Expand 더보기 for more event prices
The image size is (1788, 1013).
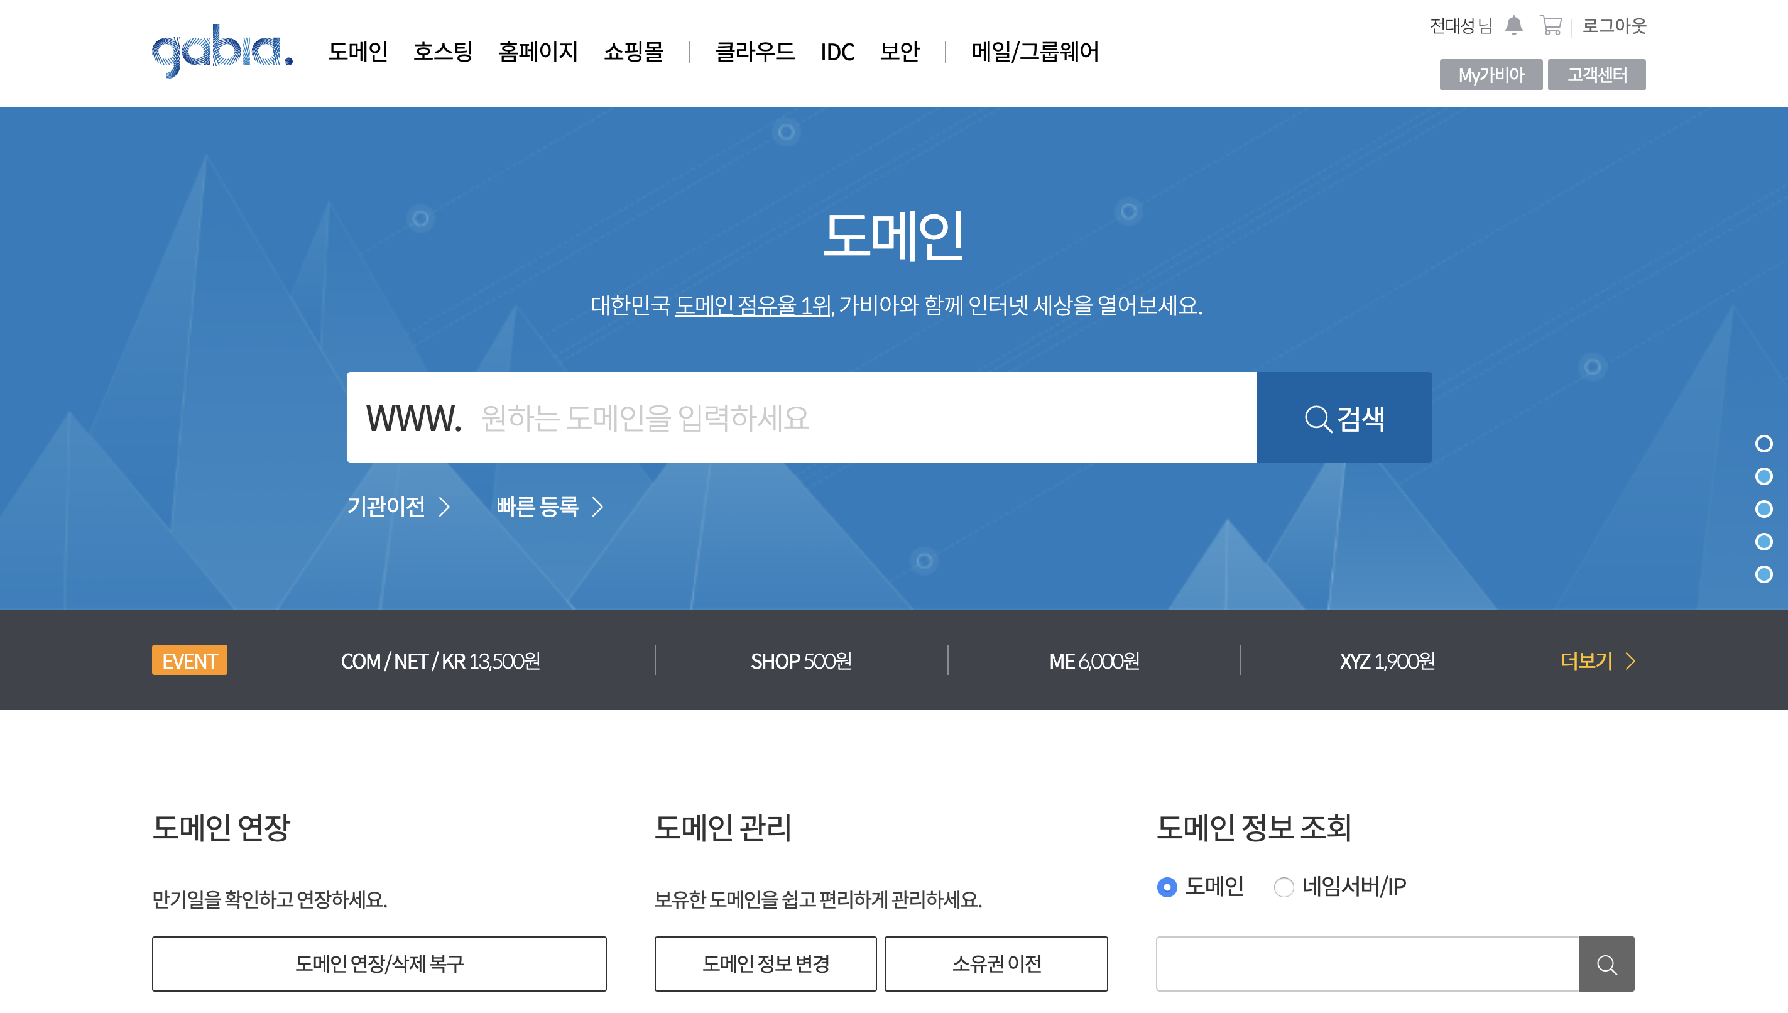[x=1597, y=661]
